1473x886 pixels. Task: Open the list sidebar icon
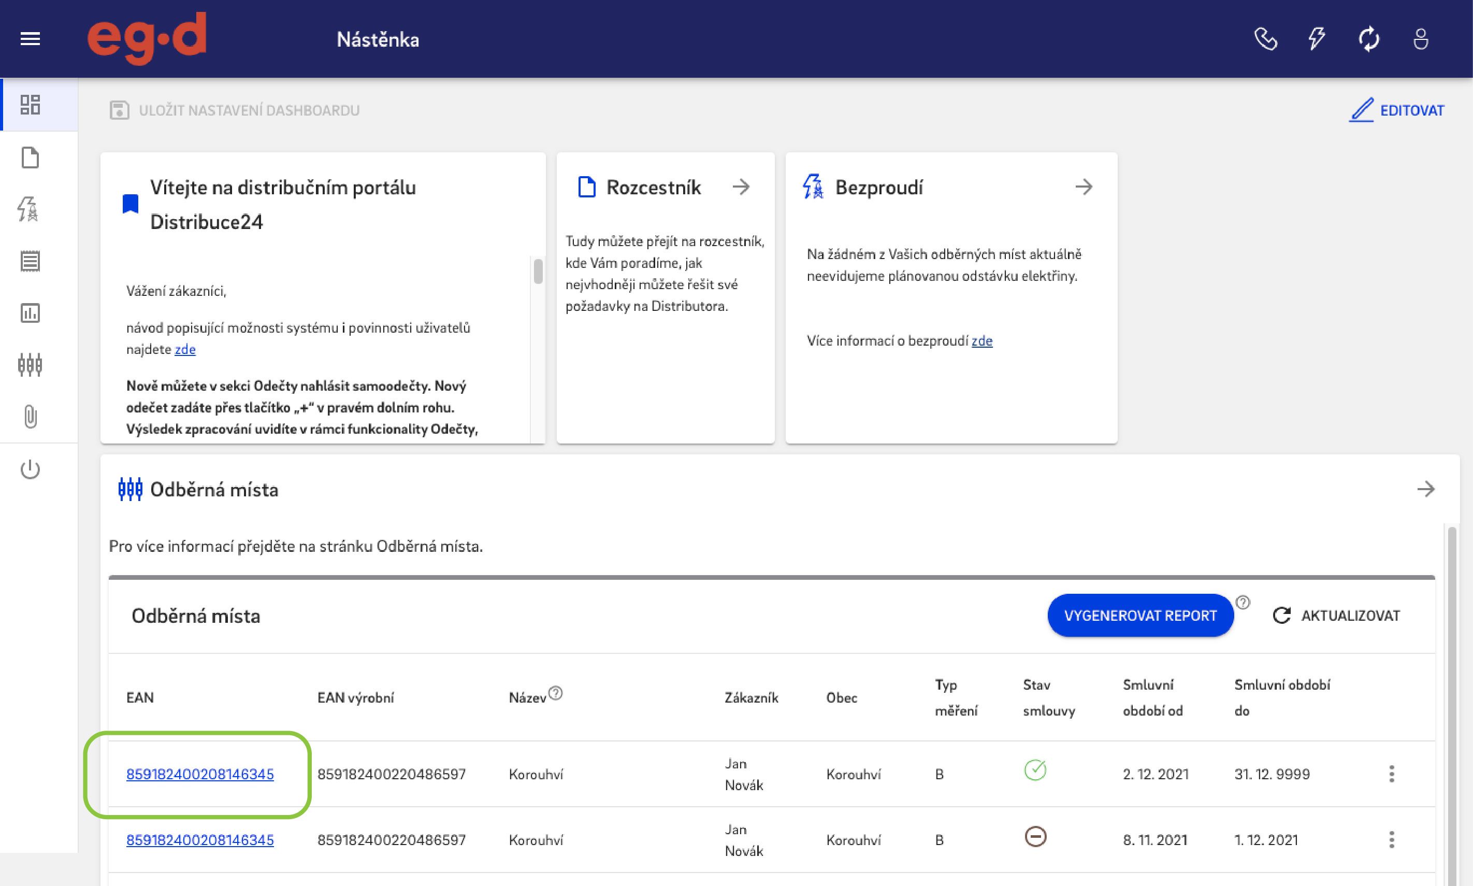click(30, 261)
